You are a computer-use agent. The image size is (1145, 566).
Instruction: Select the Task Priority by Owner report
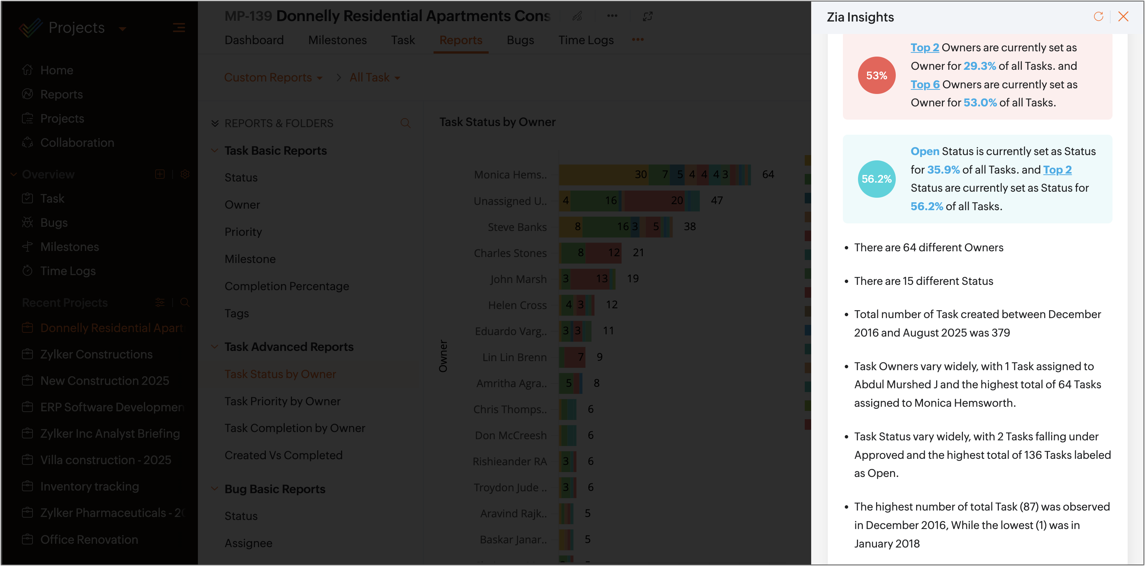[282, 401]
